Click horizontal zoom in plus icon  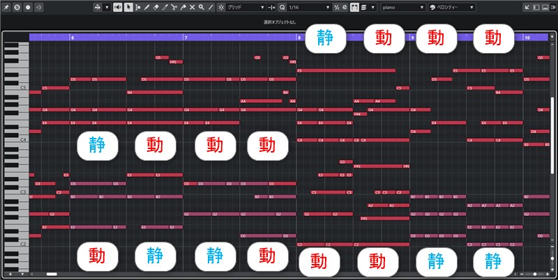pyautogui.click(x=548, y=274)
